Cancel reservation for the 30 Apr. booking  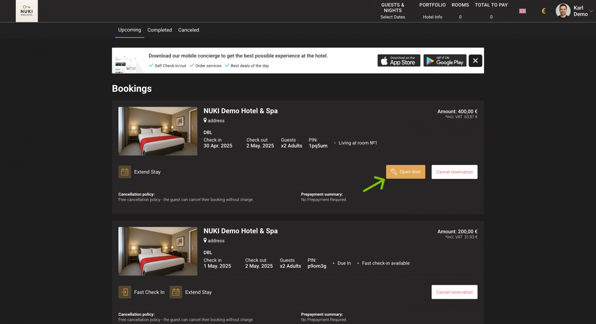pyautogui.click(x=454, y=172)
